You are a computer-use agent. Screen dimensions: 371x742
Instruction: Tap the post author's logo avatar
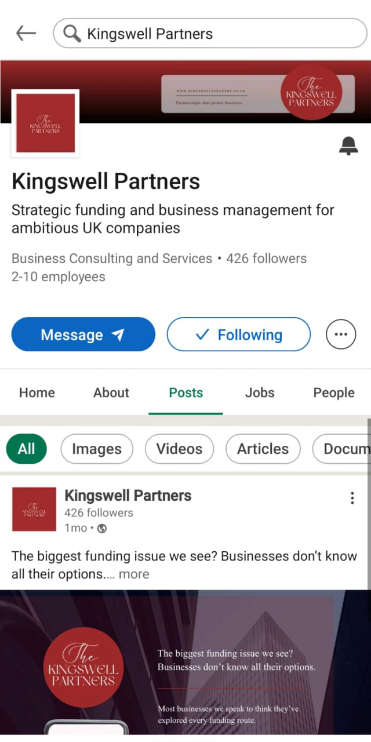click(x=34, y=510)
